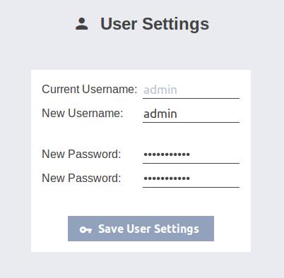This screenshot has height=278, width=284.
Task: Place cursor in dark admin username text
Action: point(160,114)
